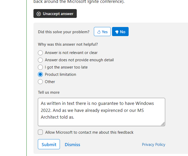188x156 pixels.
Task: Choose the "Other" radio option
Action: point(40,82)
